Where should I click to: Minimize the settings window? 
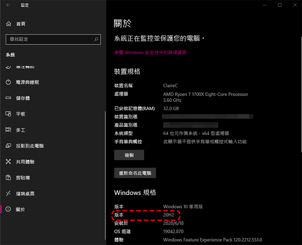tap(265, 5)
